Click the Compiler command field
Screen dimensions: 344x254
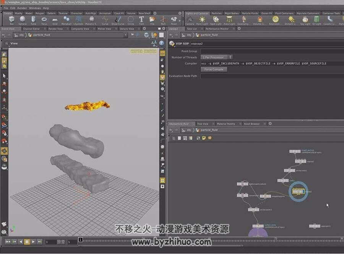[272, 63]
